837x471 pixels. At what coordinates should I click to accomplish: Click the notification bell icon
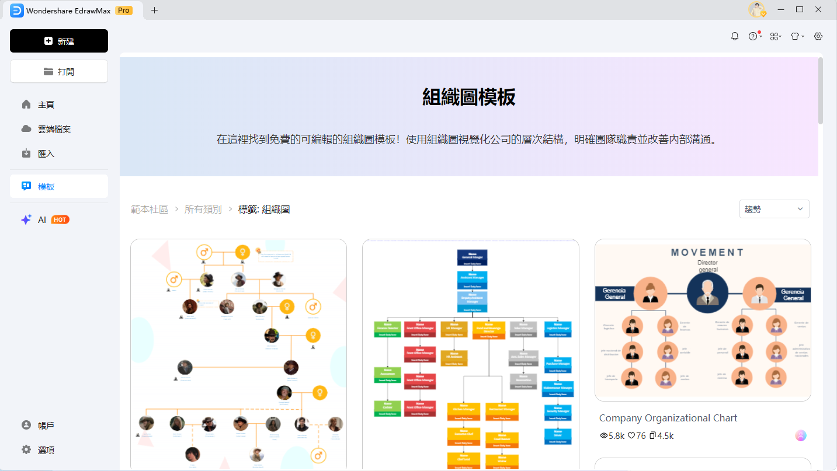click(735, 36)
